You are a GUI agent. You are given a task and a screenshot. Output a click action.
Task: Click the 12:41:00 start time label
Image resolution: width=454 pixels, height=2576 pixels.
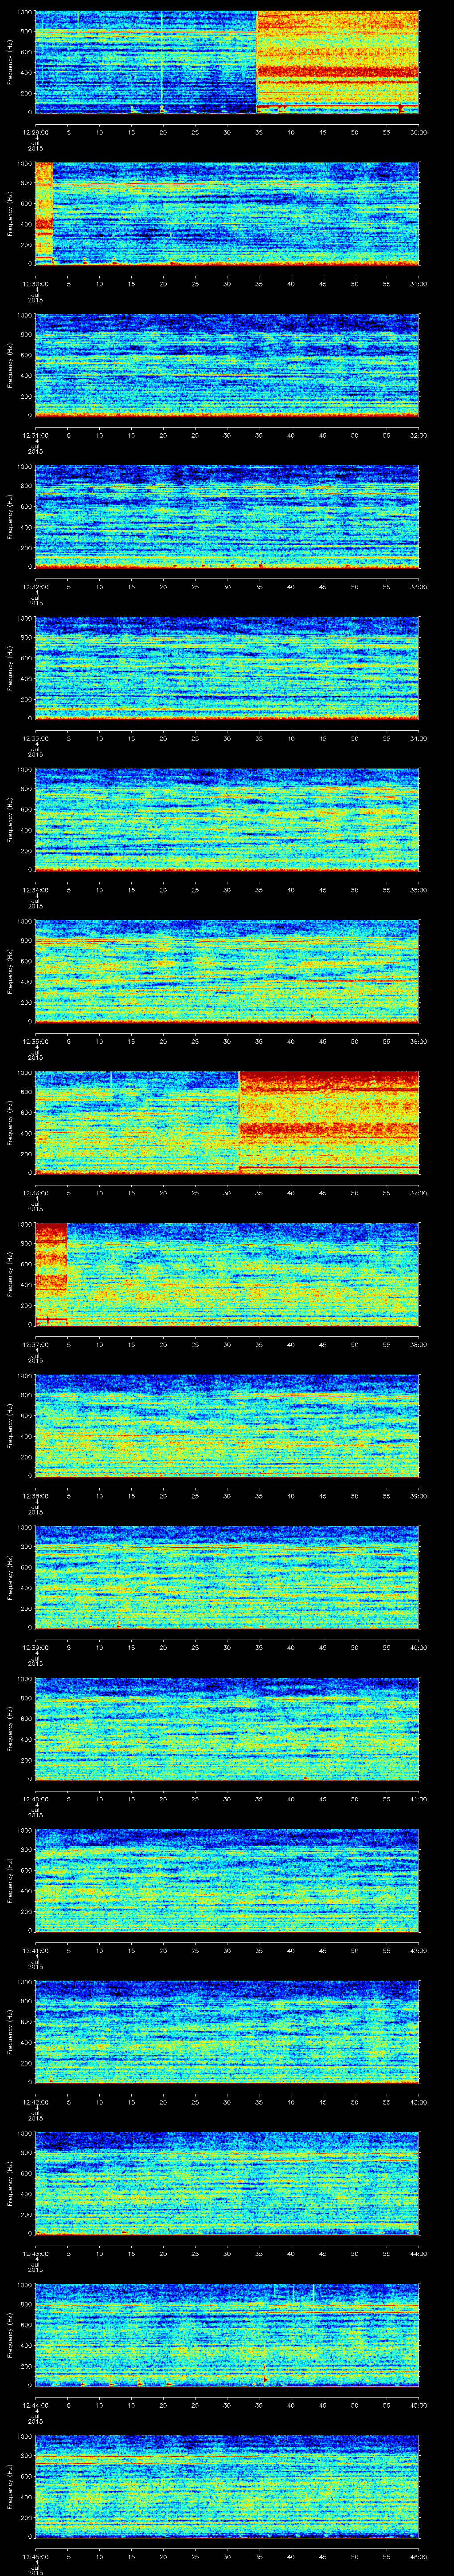coord(36,1950)
